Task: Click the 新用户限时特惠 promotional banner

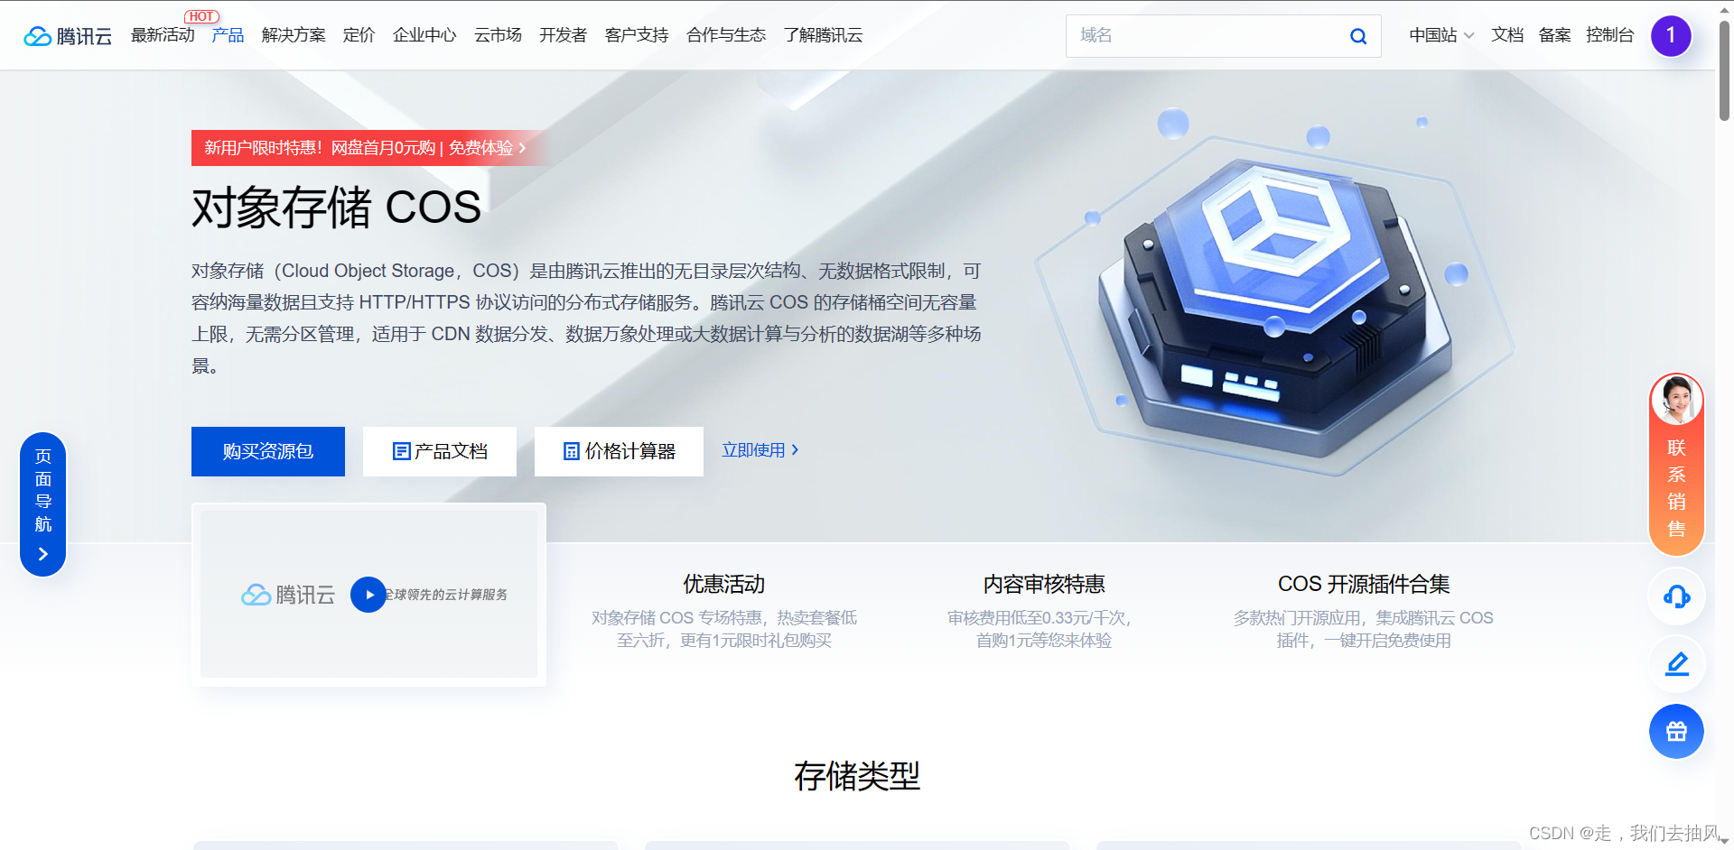Action: 361,148
